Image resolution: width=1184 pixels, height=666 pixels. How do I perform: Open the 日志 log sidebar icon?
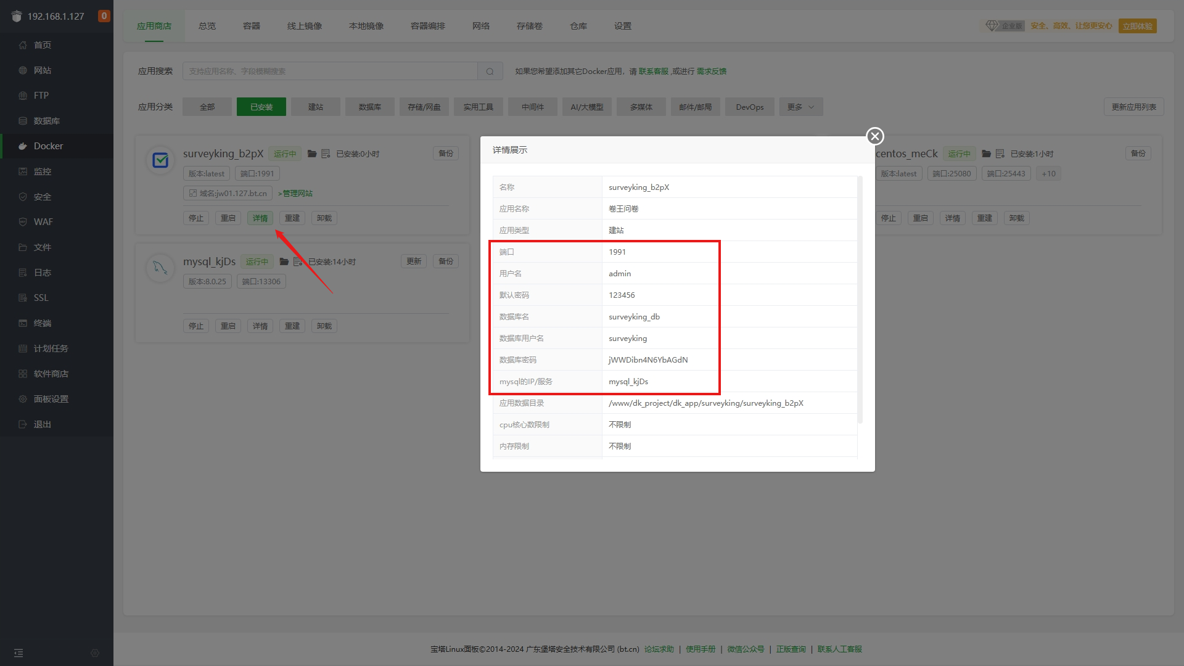(23, 273)
